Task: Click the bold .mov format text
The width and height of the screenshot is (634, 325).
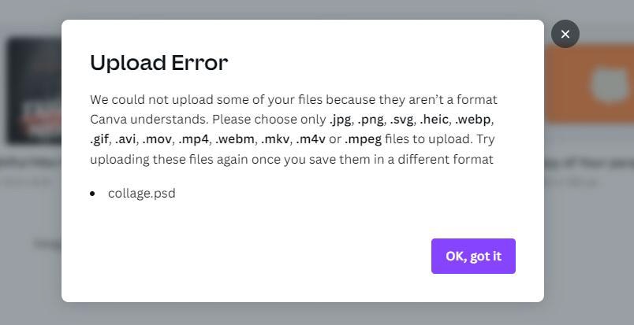Action: coord(157,139)
